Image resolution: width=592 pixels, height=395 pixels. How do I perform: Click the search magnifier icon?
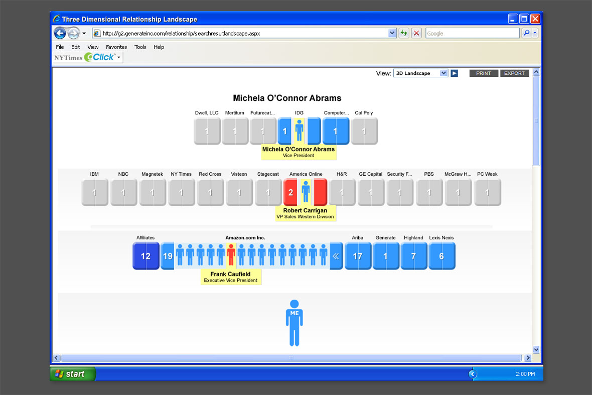(x=526, y=33)
